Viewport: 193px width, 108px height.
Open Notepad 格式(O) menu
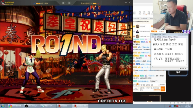point(164,37)
